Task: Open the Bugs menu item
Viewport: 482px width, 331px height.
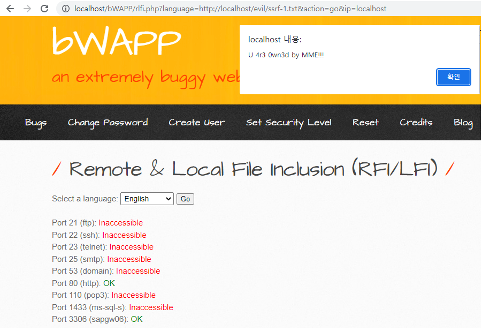Action: (36, 123)
